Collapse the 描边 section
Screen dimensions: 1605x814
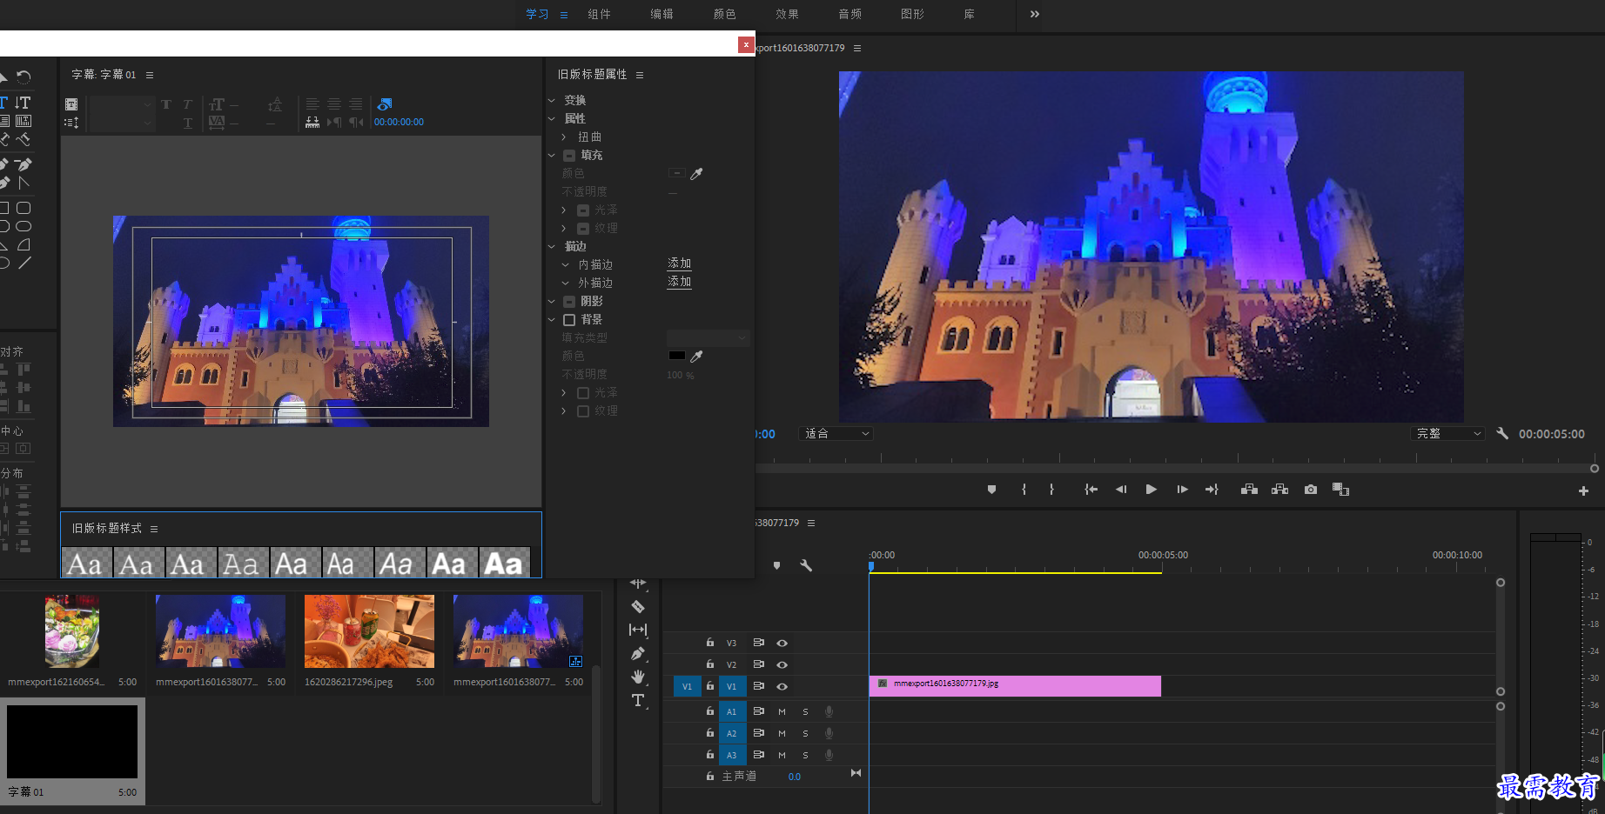552,246
